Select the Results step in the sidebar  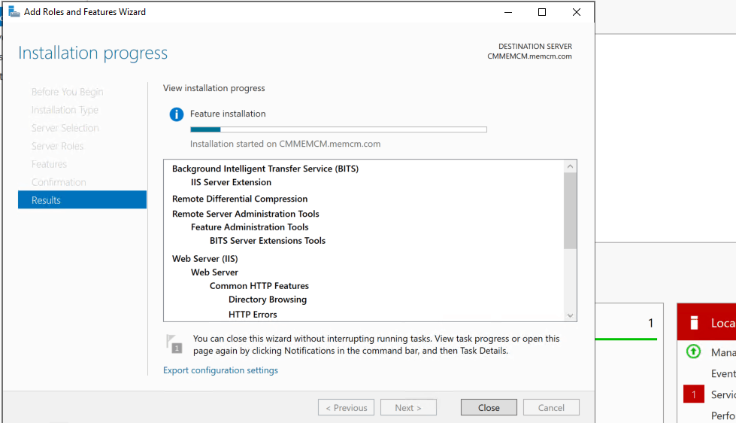[x=82, y=199]
